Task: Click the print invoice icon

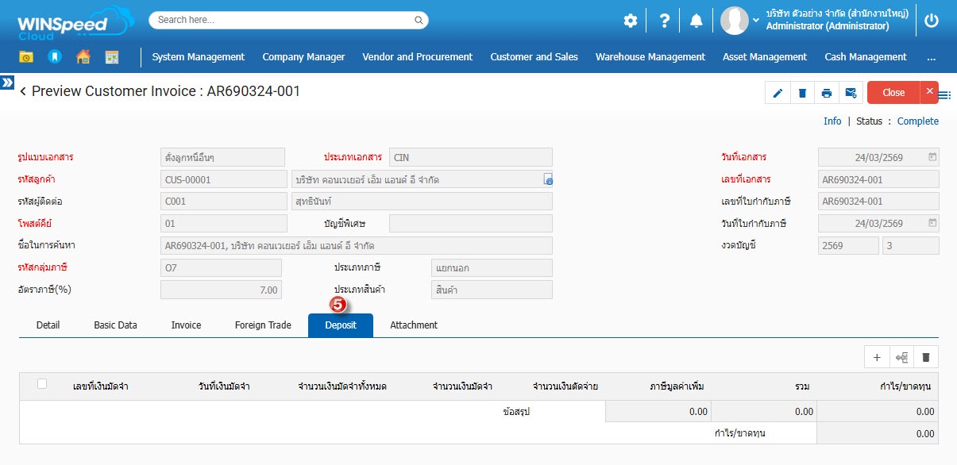Action: click(x=827, y=93)
